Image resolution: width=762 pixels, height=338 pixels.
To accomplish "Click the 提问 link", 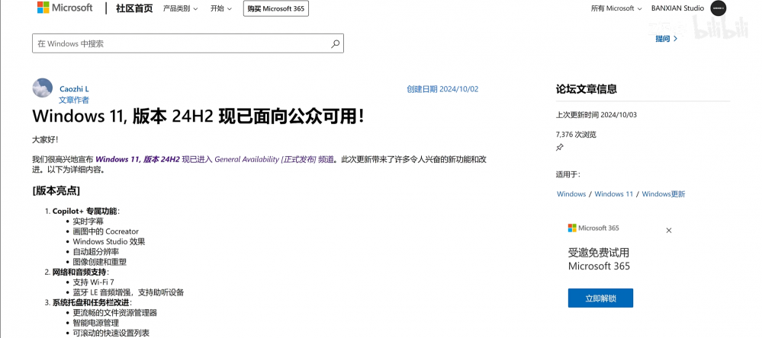I will click(666, 39).
